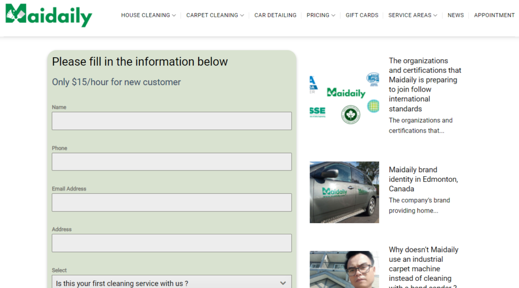The height and width of the screenshot is (288, 519).
Task: Open industrial carpet machine article title
Action: [423, 267]
